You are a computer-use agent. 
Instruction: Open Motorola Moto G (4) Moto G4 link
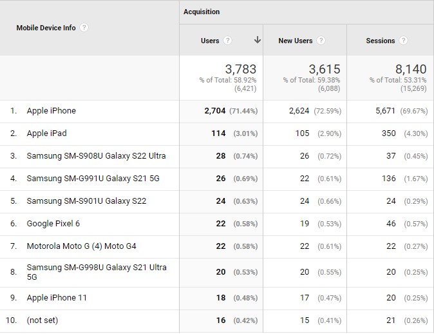(81, 246)
